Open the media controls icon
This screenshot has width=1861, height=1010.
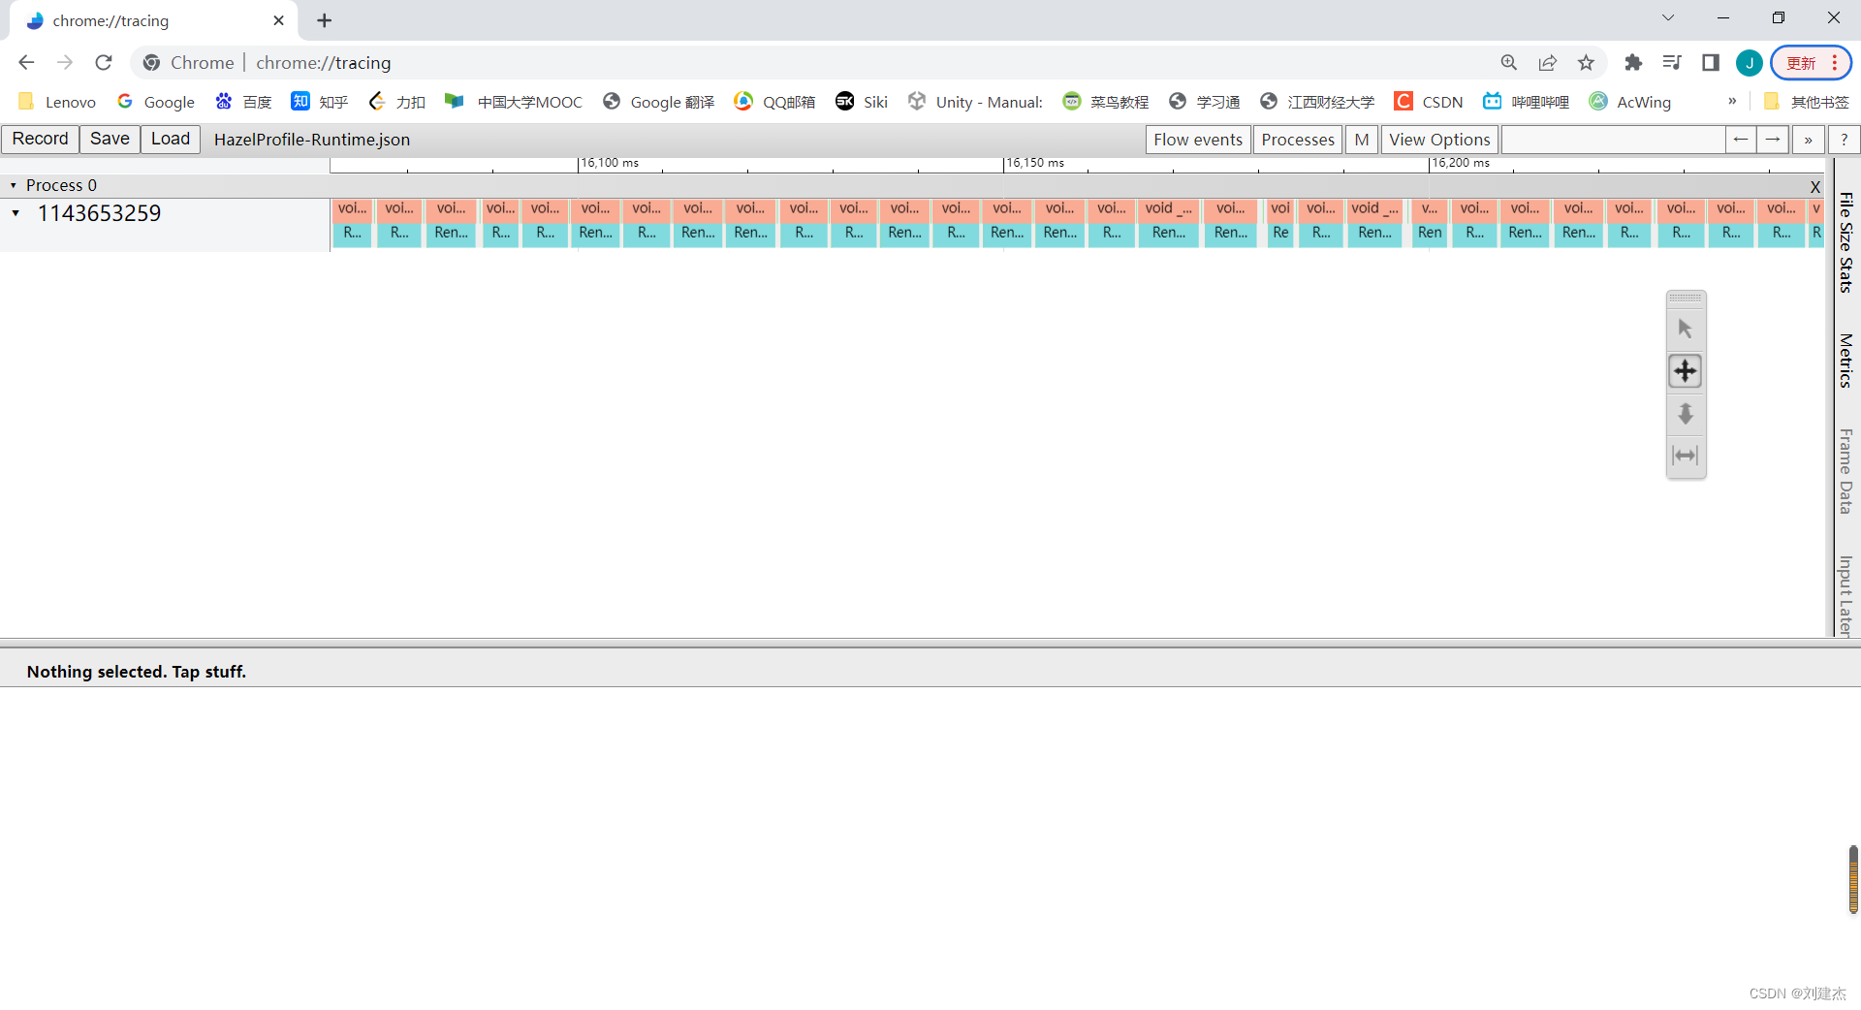[x=1672, y=62]
